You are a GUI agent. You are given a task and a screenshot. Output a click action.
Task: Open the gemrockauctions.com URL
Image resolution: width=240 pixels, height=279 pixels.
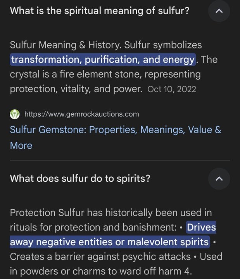click(x=81, y=114)
